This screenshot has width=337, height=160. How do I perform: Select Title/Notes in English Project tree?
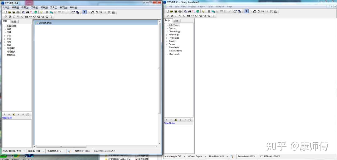pos(174,25)
